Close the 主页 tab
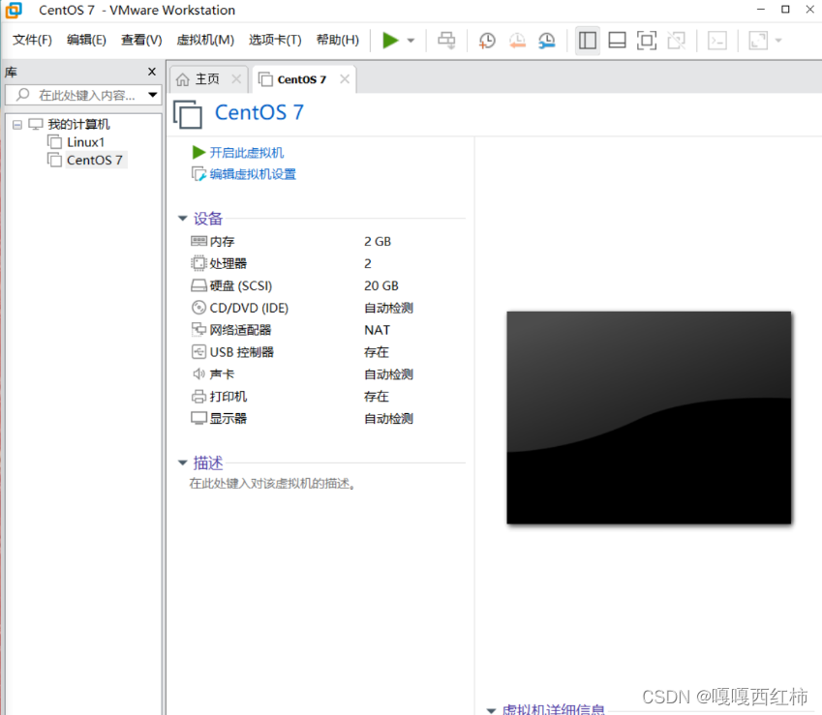822x715 pixels. click(x=236, y=79)
